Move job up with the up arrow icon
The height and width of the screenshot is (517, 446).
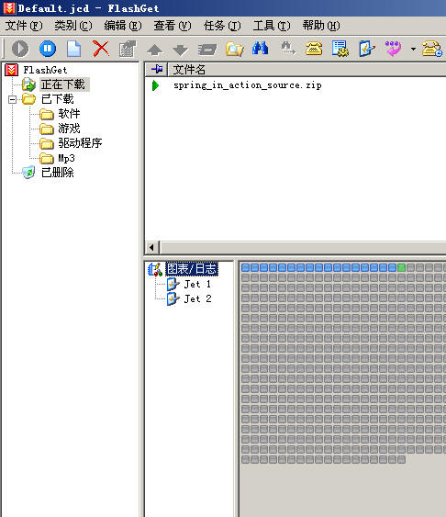pyautogui.click(x=154, y=50)
